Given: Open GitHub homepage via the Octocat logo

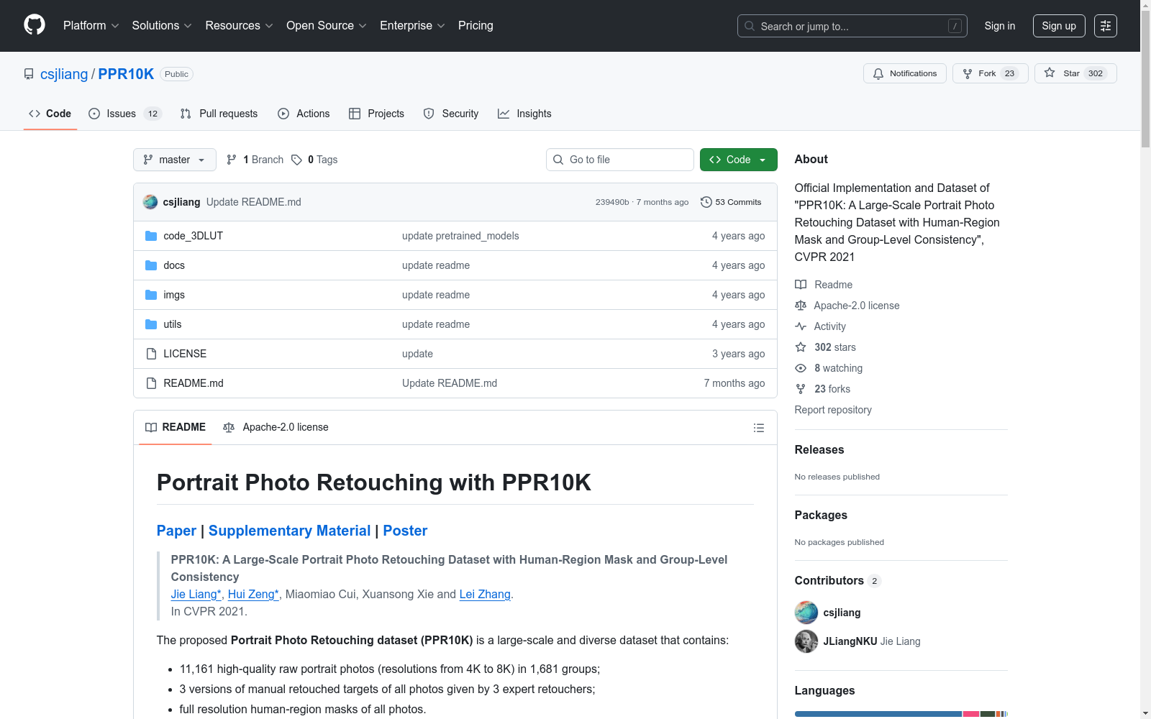Looking at the screenshot, I should pos(35,25).
